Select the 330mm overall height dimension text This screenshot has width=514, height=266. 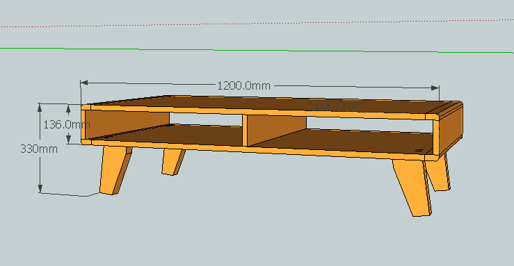(39, 149)
